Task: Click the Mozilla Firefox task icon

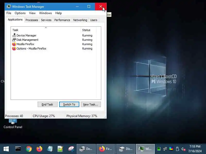Action: (14, 44)
